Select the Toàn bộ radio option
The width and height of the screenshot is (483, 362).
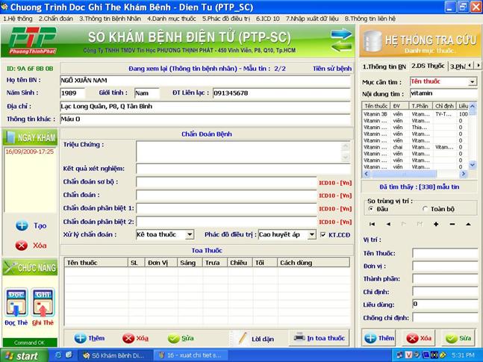426,209
